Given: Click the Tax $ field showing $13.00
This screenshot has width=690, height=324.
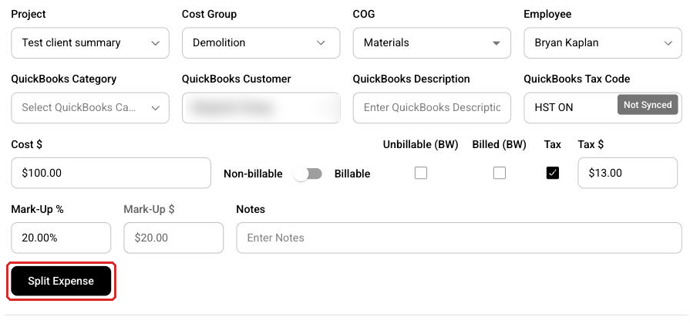Looking at the screenshot, I should [628, 173].
